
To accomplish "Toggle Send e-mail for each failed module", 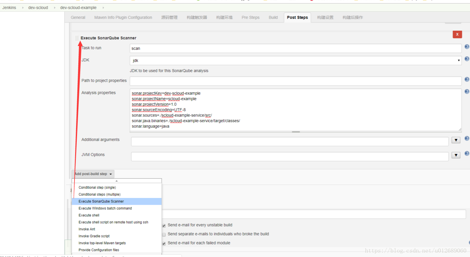I will coord(164,243).
